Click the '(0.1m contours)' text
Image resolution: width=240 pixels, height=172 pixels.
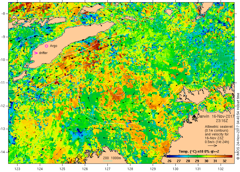coord(217,131)
